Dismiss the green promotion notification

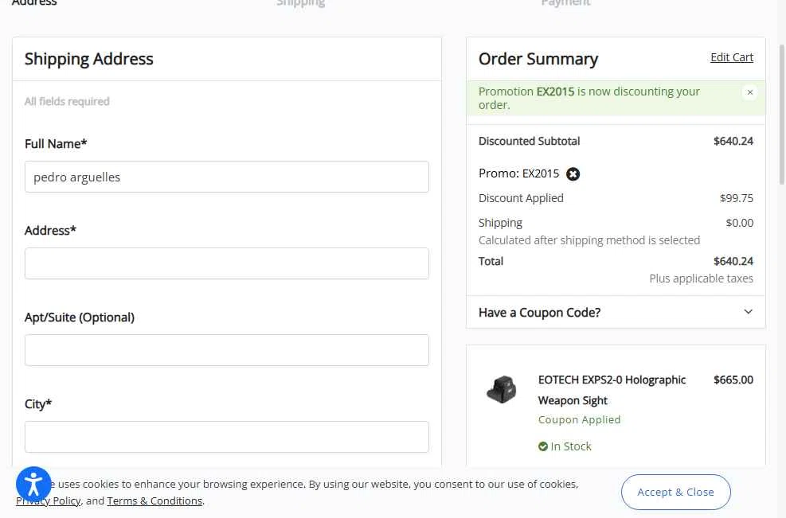(749, 92)
